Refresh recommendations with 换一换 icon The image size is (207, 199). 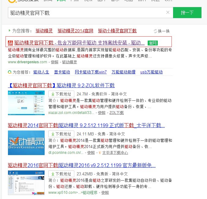pos(155,31)
